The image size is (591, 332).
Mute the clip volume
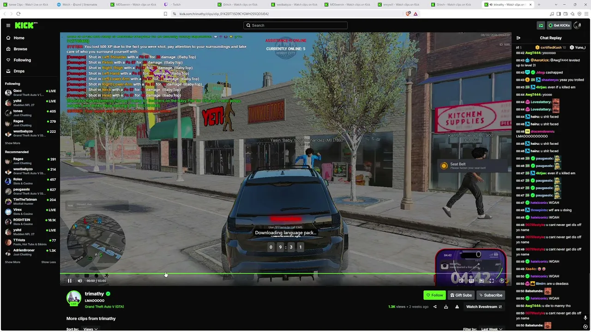tap(79, 281)
